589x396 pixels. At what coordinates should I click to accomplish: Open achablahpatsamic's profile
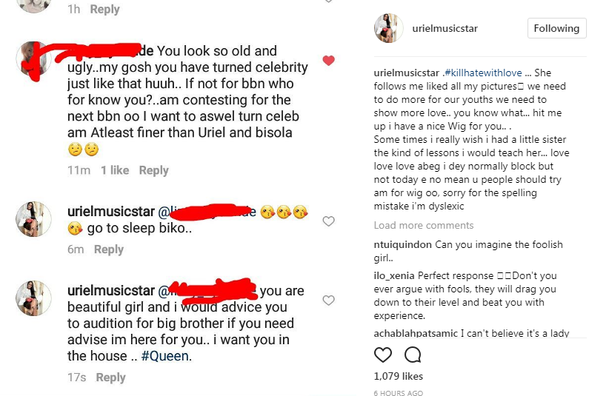click(416, 333)
